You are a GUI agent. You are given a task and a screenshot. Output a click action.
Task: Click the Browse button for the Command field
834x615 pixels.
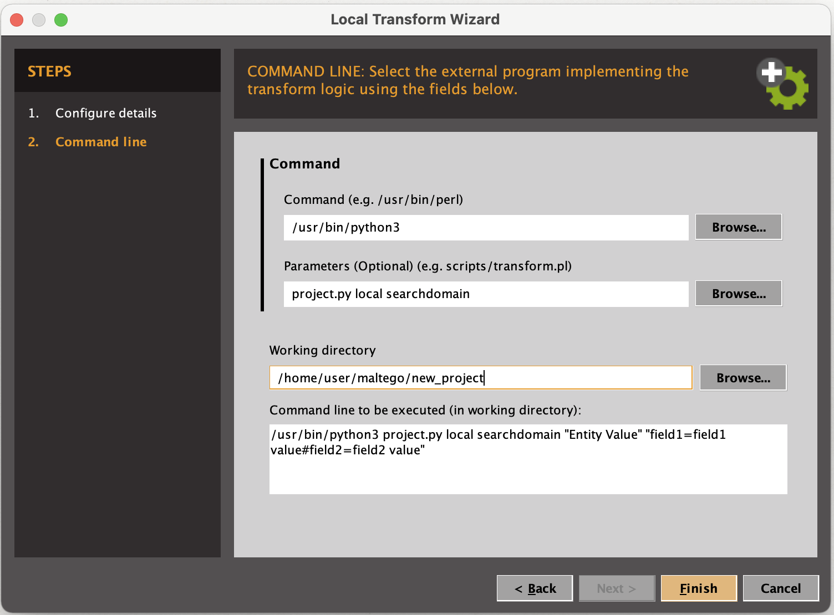[x=739, y=227]
